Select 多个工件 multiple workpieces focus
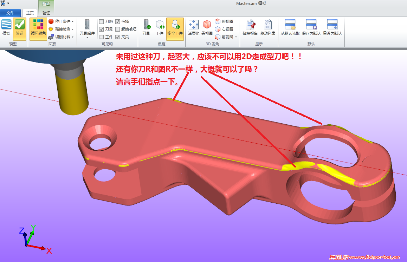 (x=175, y=28)
